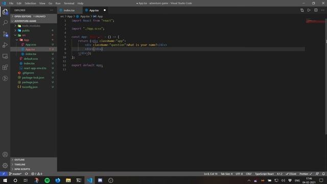Image resolution: width=327 pixels, height=184 pixels.
Task: Open package-lock.json file
Action: click(33, 78)
